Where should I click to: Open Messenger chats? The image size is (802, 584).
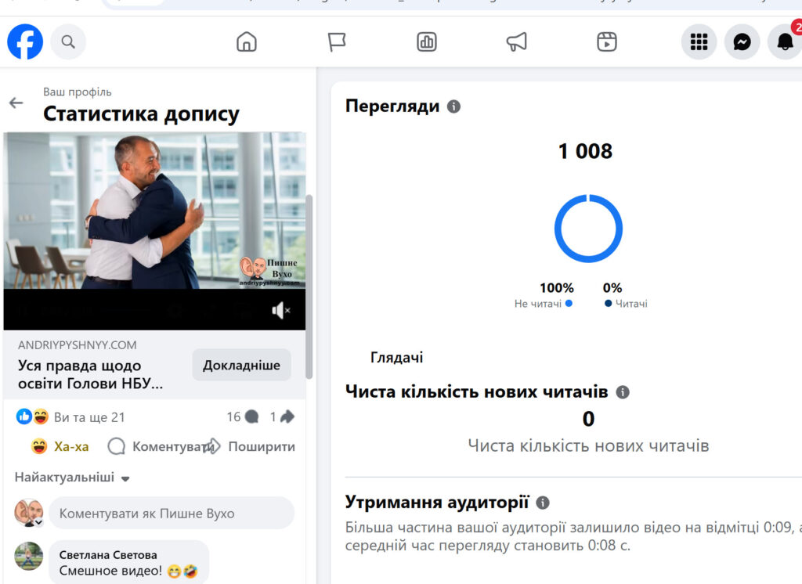[x=742, y=41]
